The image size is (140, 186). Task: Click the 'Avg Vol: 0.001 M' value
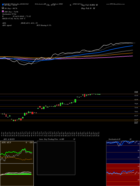(89, 5)
